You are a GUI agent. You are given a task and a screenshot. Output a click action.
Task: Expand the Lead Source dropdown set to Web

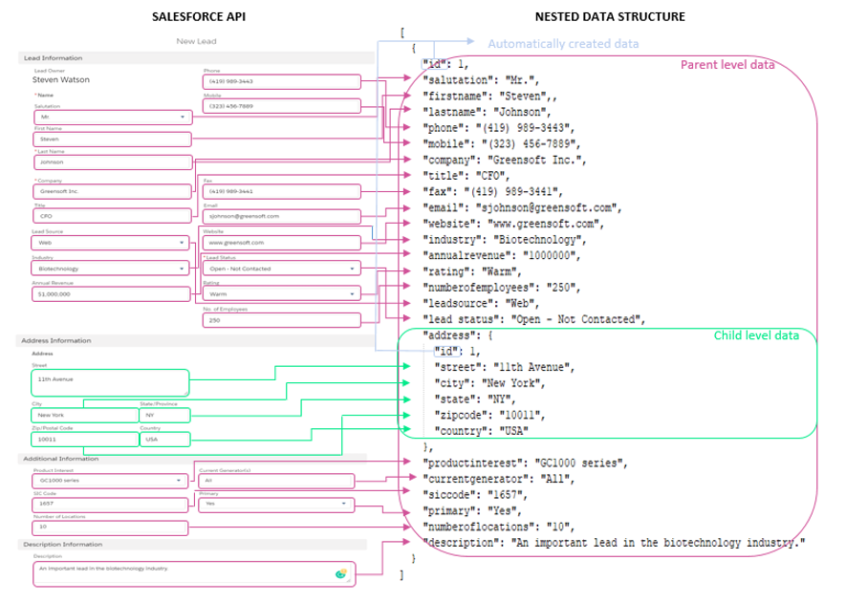pyautogui.click(x=111, y=243)
